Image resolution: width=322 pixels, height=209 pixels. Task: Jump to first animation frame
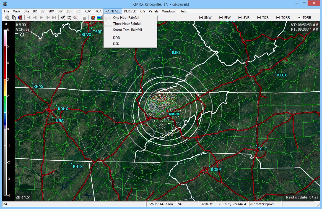pyautogui.click(x=29, y=18)
